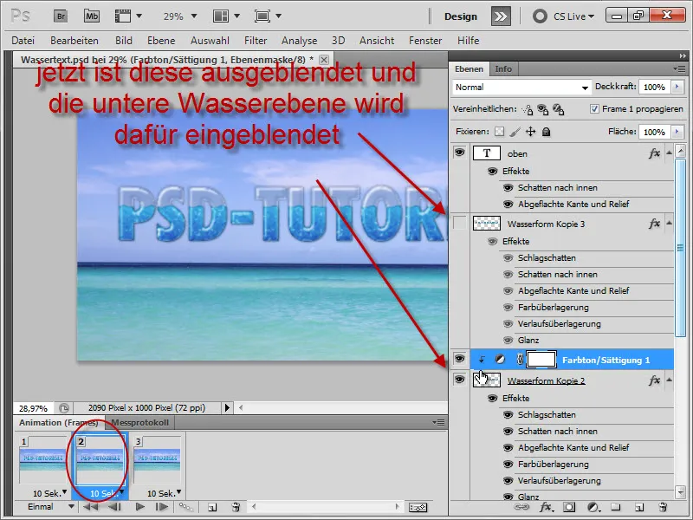Add a layer mask from the panel bottom
Viewport: 693px width, 520px height.
click(x=569, y=507)
